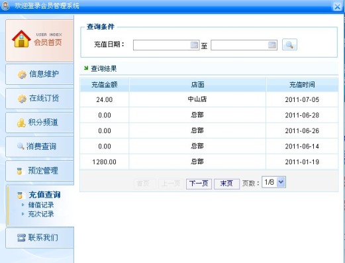
Task: Click the 充值时间 column header
Action: [x=302, y=85]
